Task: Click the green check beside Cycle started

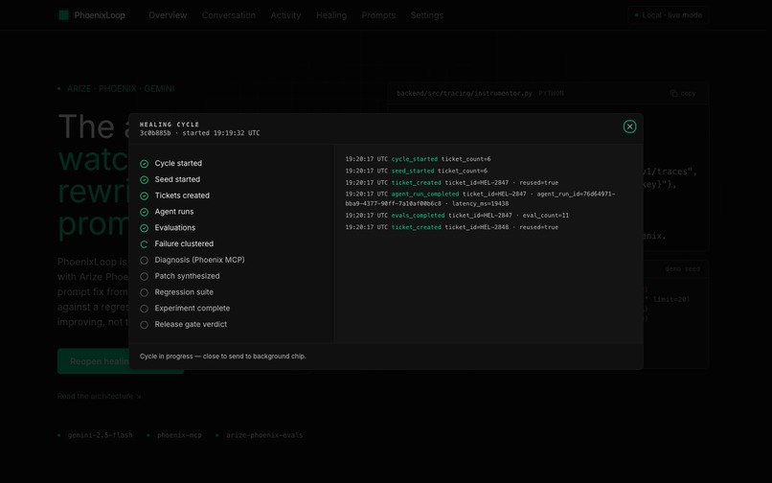Action: [145, 164]
